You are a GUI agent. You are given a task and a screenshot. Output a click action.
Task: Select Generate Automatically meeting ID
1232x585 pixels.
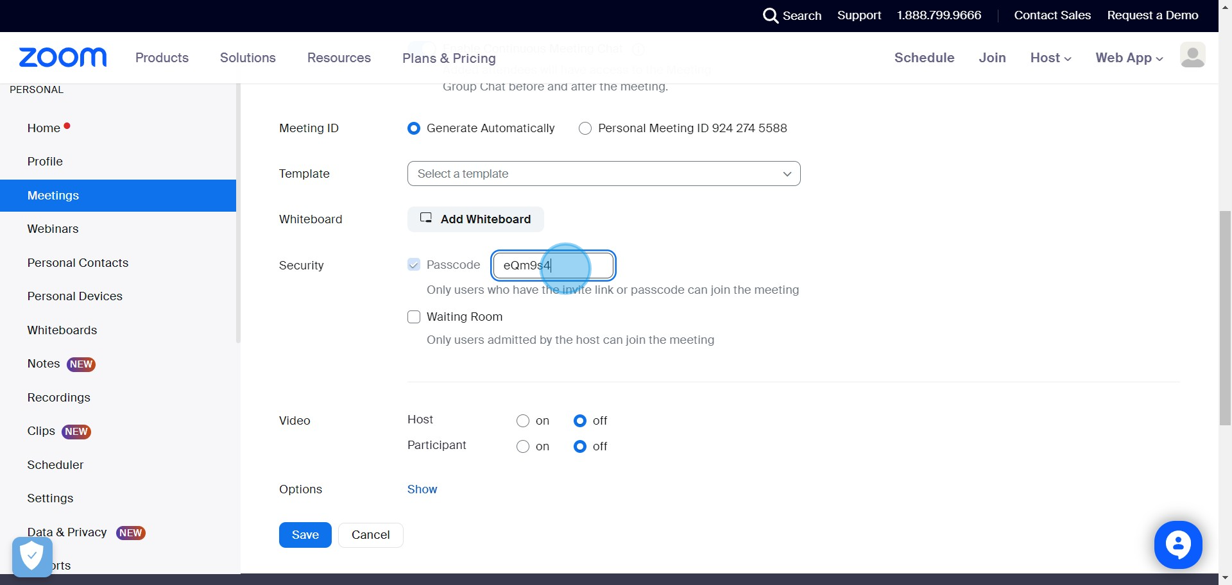click(414, 128)
